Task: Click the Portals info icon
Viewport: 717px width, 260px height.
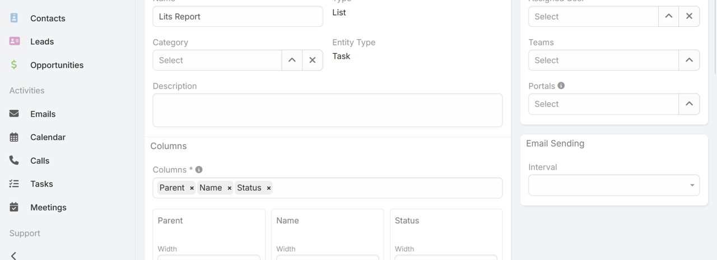Action: tap(561, 86)
